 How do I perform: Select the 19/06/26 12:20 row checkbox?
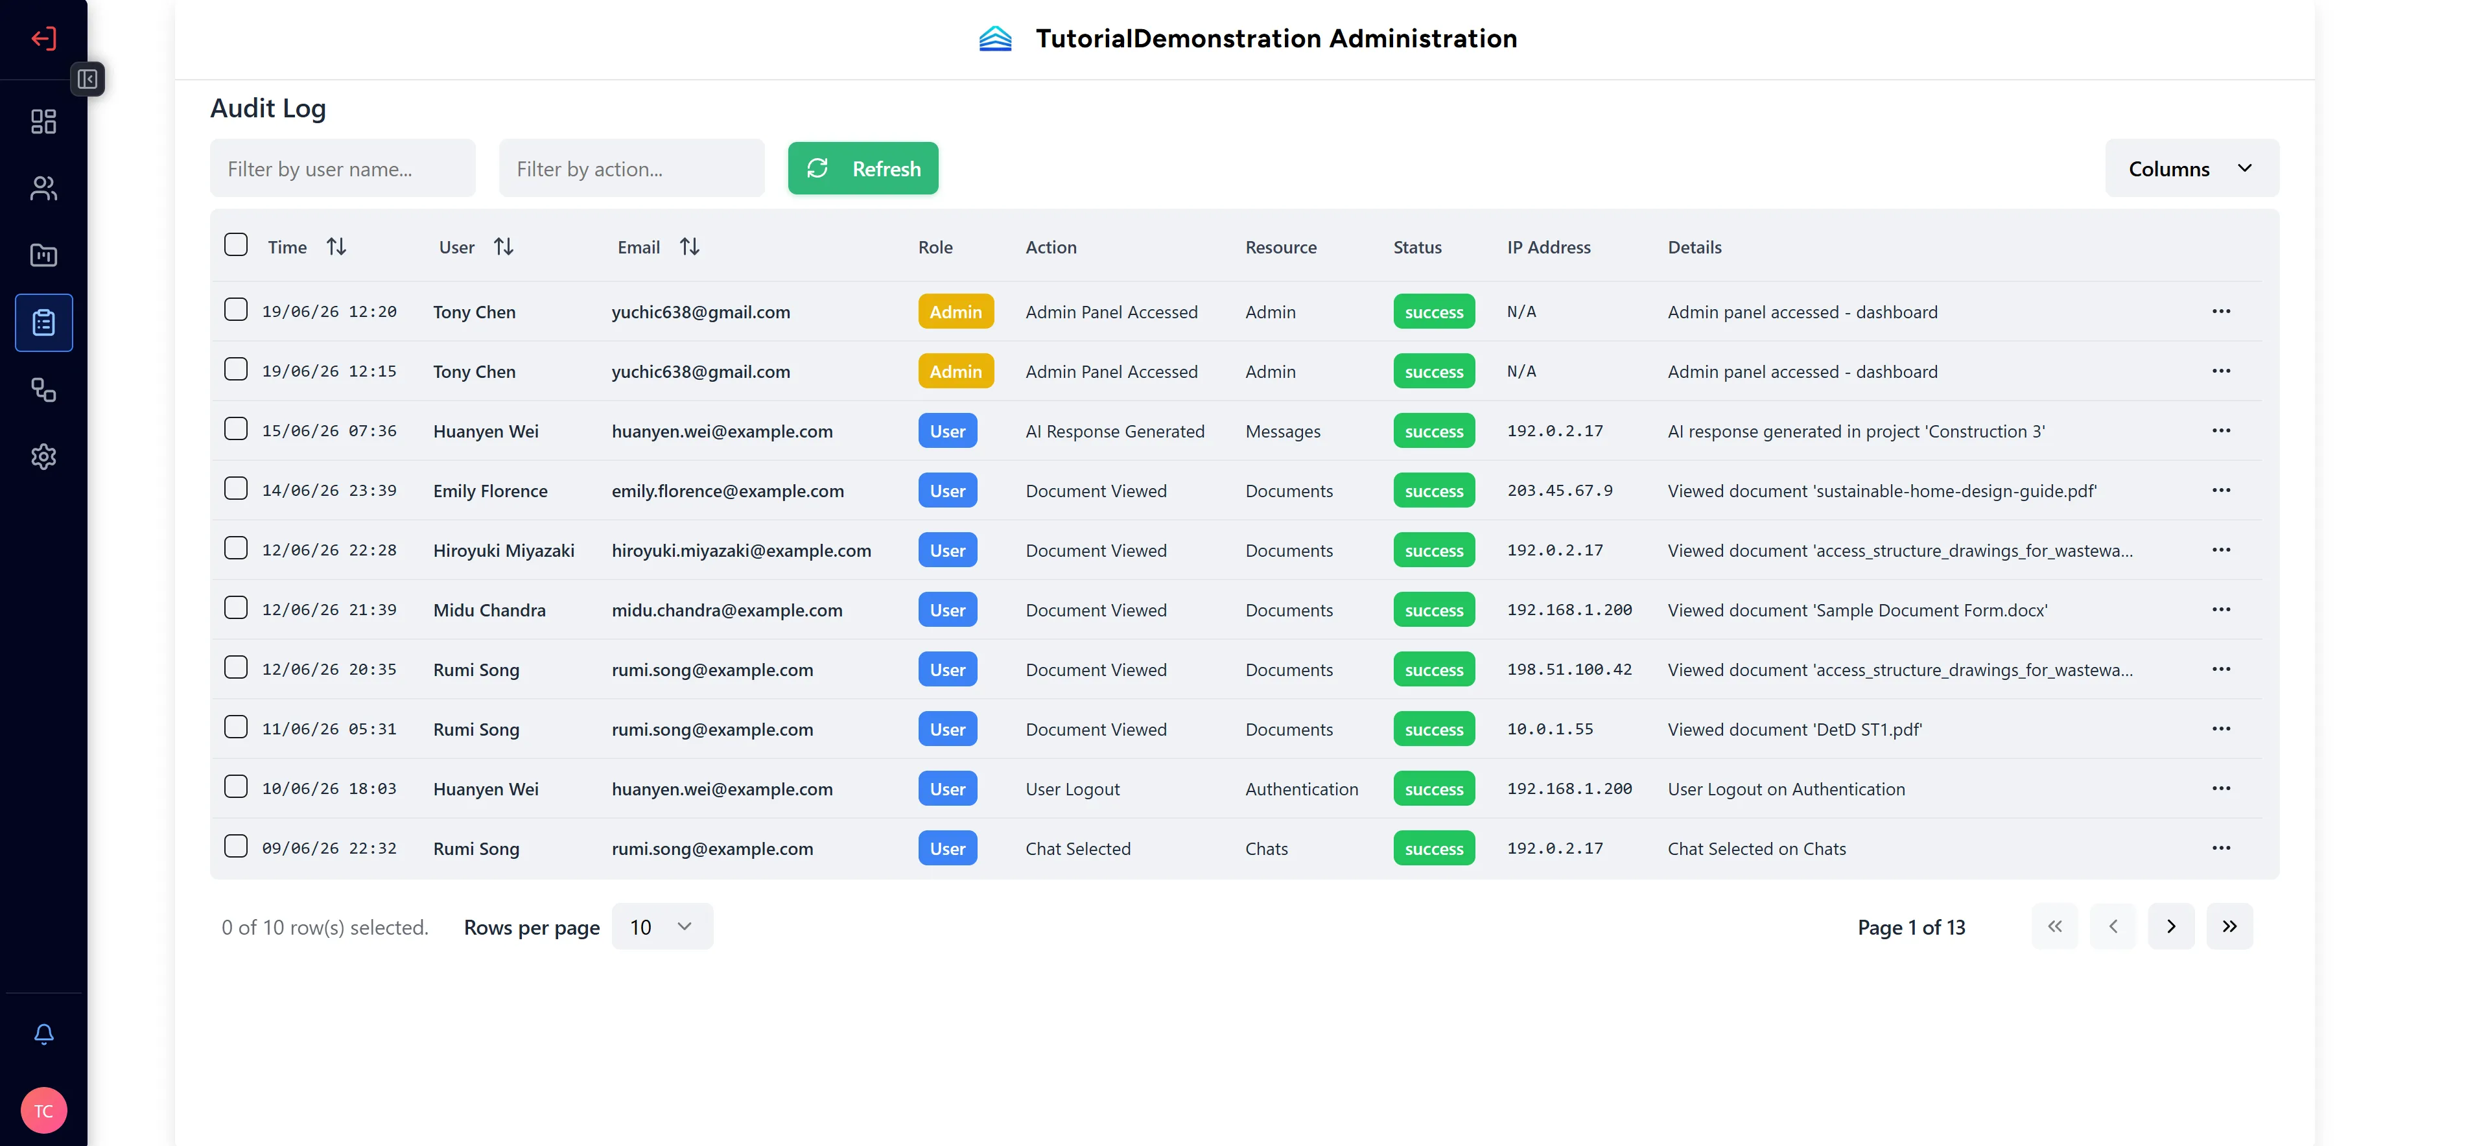236,309
